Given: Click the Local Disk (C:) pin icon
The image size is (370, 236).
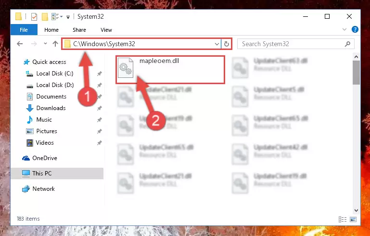Looking at the screenshot, I should point(99,74).
